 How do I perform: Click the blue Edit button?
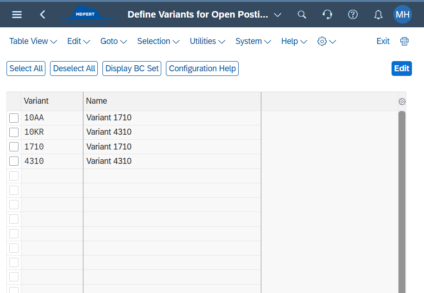point(402,69)
